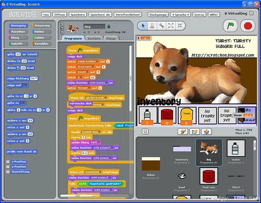261x203 pixels.
Task: Click scripts area horizontal scrollbar
Action: pyautogui.click(x=76, y=196)
